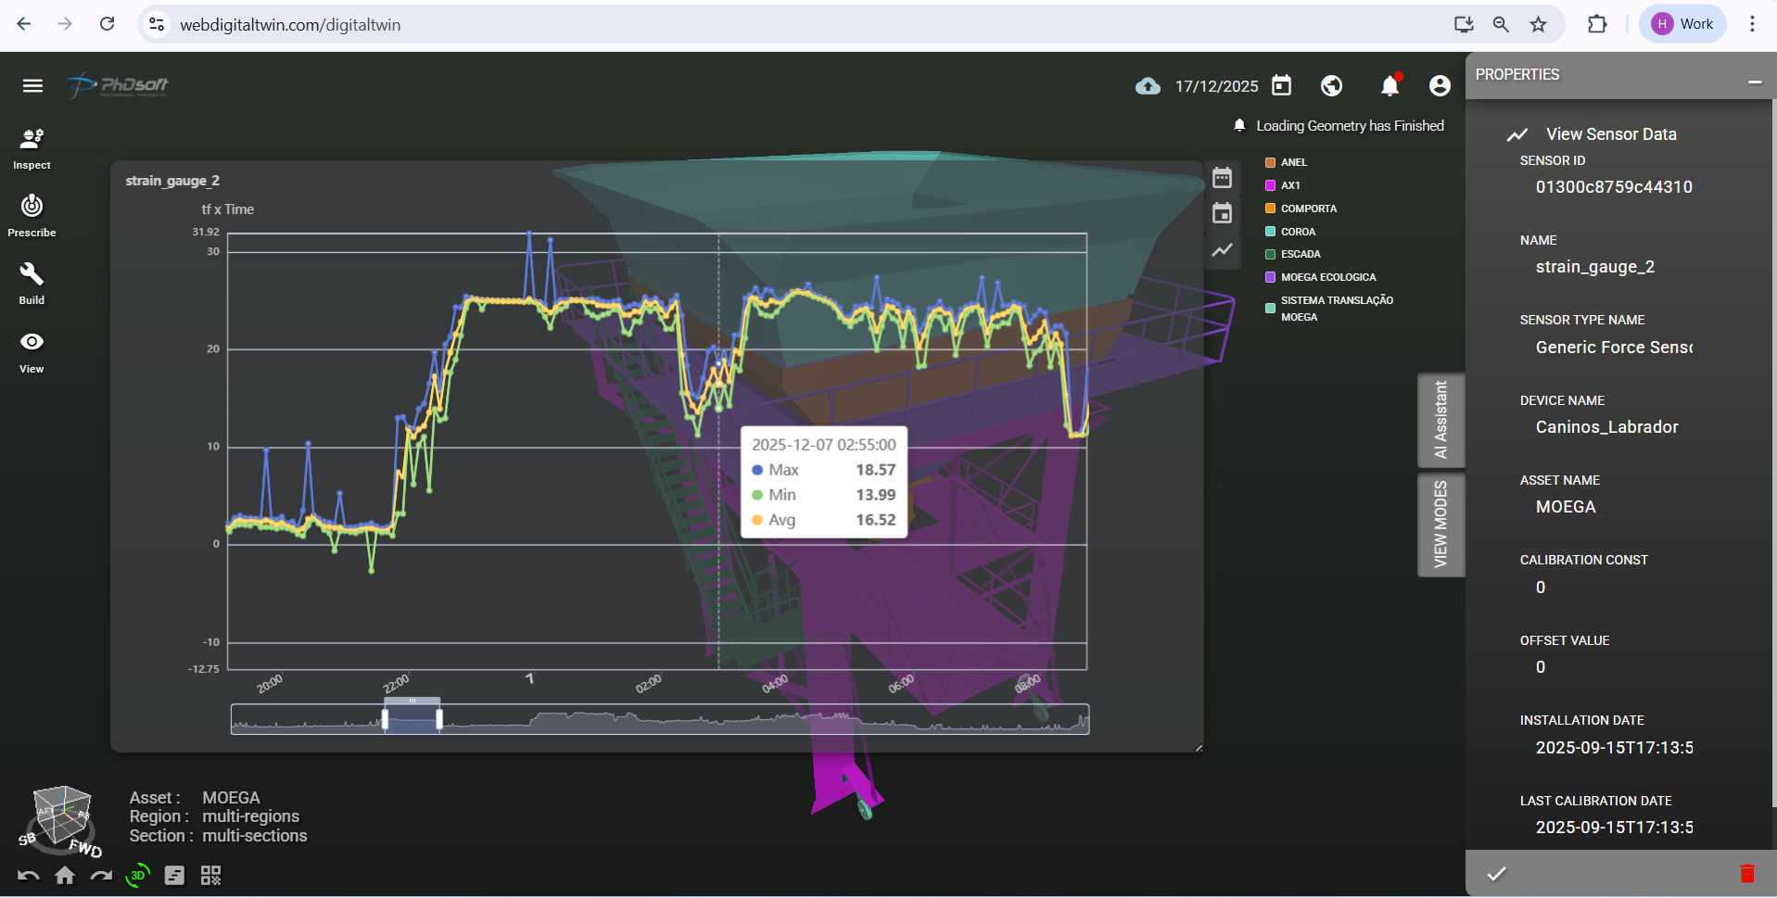Image resolution: width=1777 pixels, height=898 pixels.
Task: Click the browser extensions puzzle icon
Action: [x=1597, y=24]
